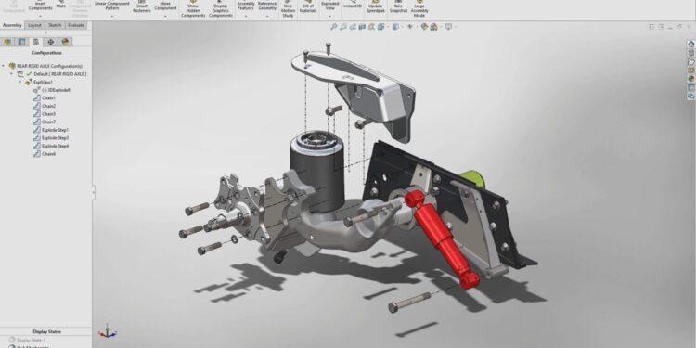The image size is (696, 348).
Task: Click the Edit Appearance icon
Action: click(424, 27)
